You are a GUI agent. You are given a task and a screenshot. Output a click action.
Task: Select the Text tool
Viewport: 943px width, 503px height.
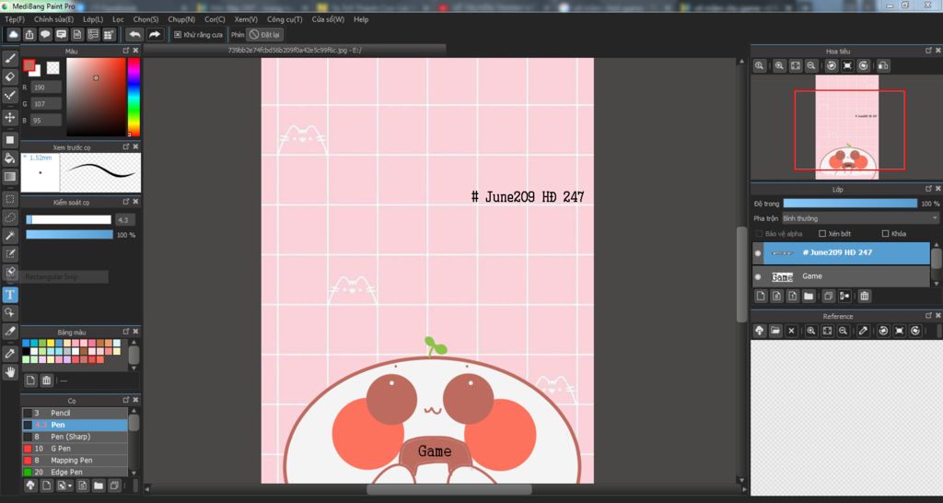(10, 295)
